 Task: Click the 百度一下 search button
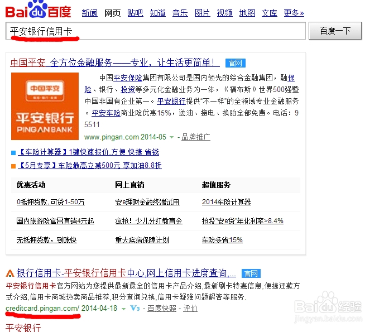pos(335,31)
